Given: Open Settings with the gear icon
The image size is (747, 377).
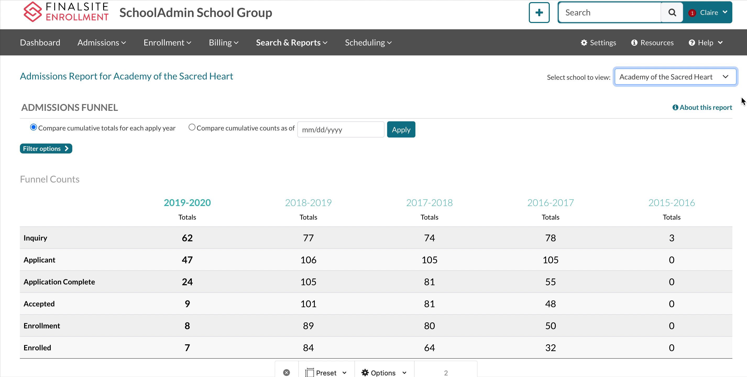Looking at the screenshot, I should [x=598, y=43].
